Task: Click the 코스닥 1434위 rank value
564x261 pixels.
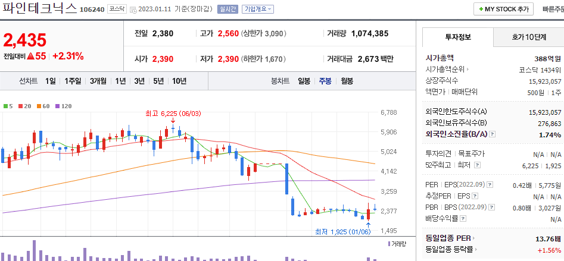Action: (540, 70)
